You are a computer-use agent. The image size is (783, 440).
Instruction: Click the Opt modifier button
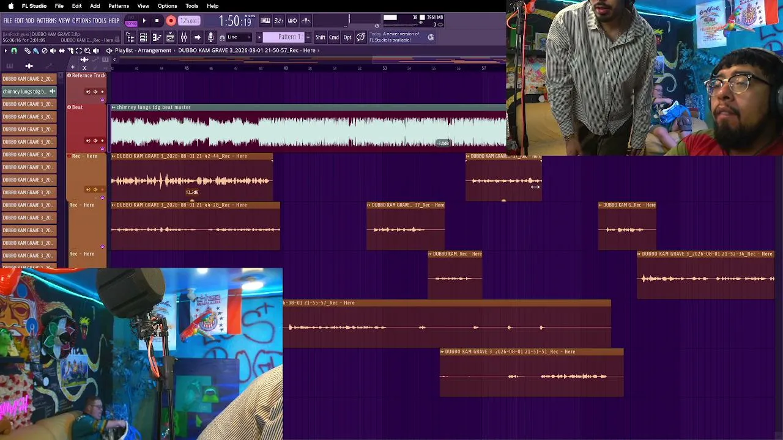click(347, 37)
